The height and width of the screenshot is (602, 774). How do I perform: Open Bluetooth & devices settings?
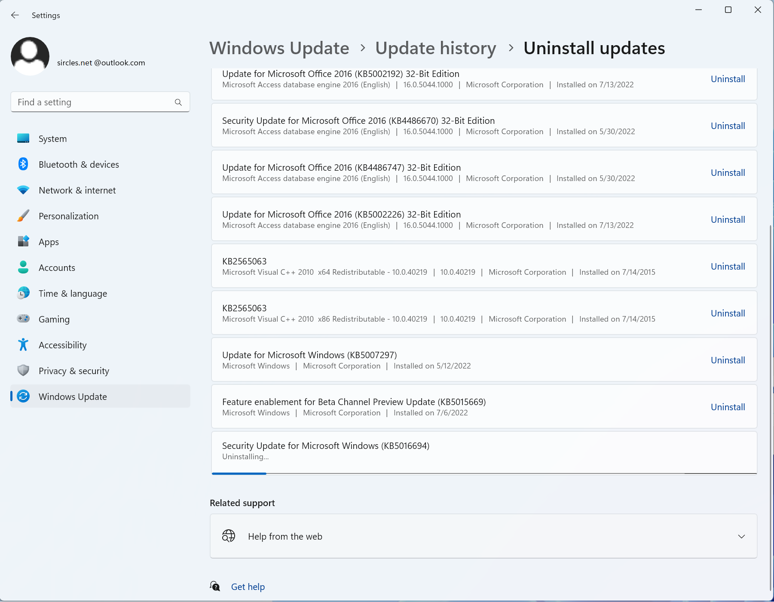coord(100,164)
